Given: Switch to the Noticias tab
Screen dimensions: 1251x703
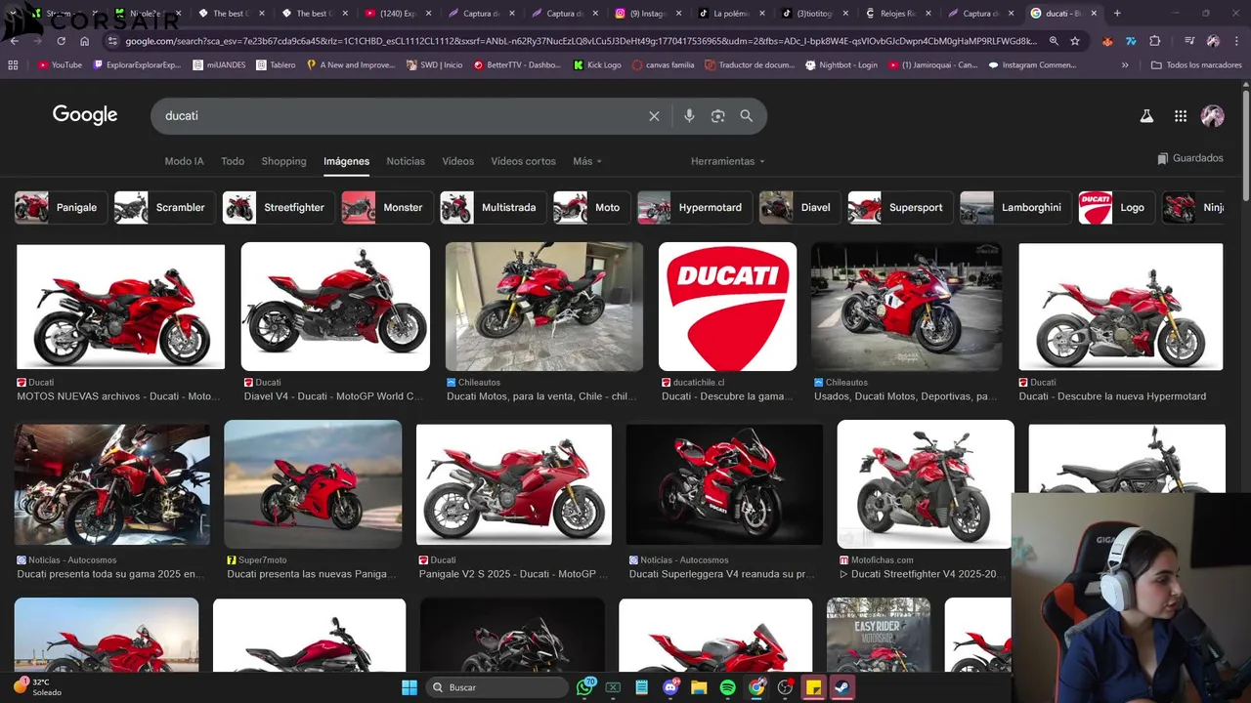Looking at the screenshot, I should (406, 161).
